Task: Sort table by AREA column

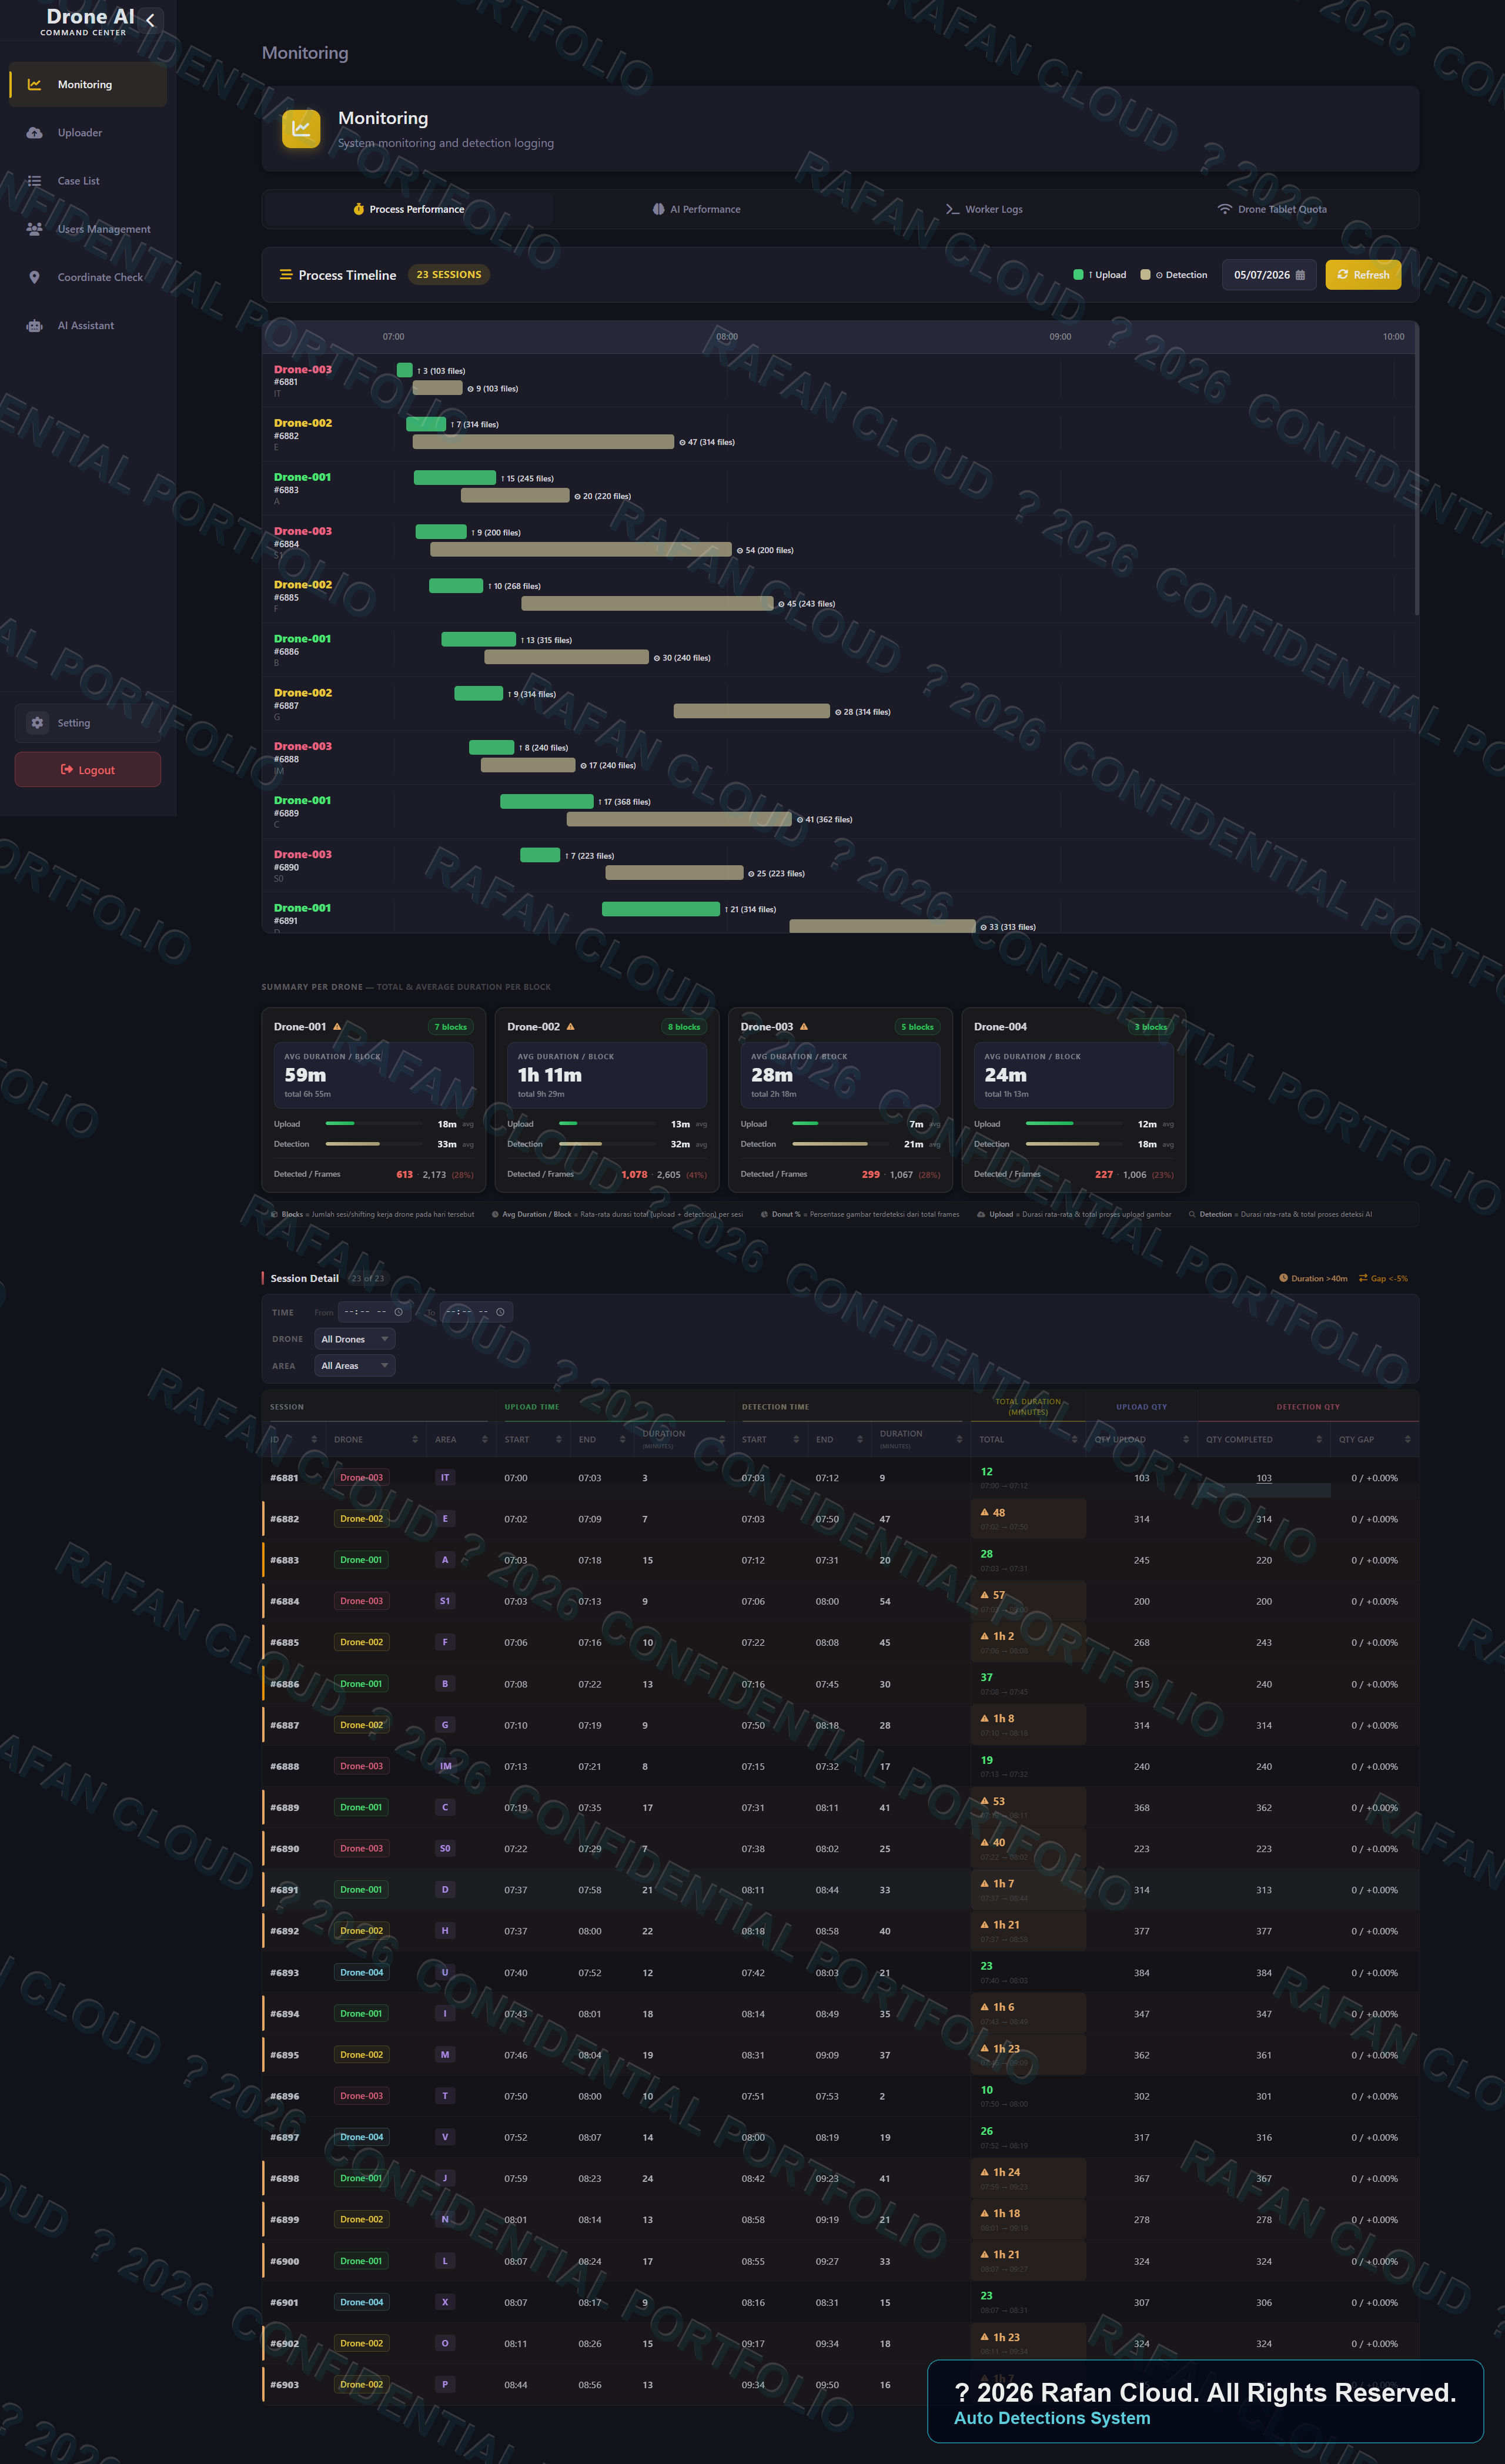Action: [x=461, y=1440]
